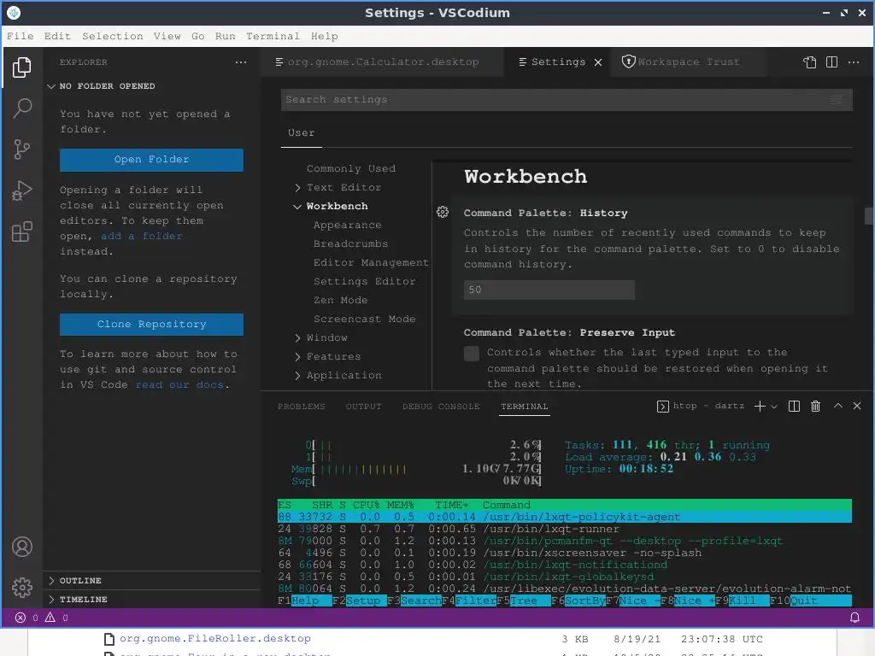Viewport: 875px width, 656px height.
Task: Open Explorer more actions ellipsis
Action: pos(240,62)
